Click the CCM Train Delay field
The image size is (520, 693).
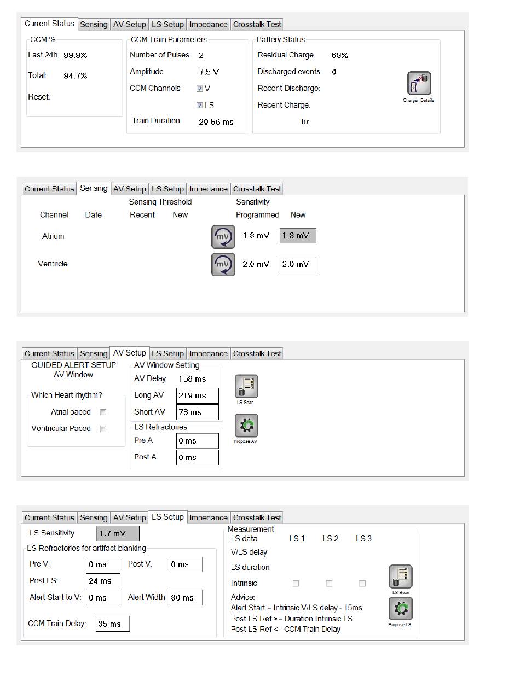pos(113,624)
